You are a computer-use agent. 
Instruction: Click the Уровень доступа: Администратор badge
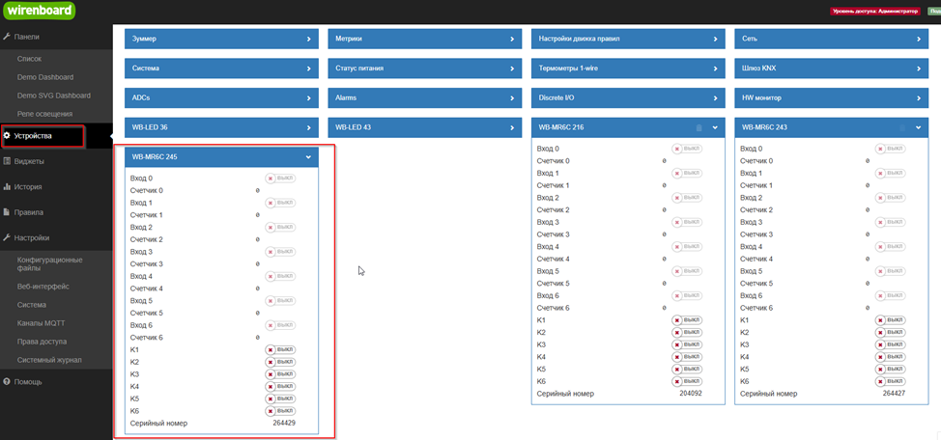pos(875,12)
